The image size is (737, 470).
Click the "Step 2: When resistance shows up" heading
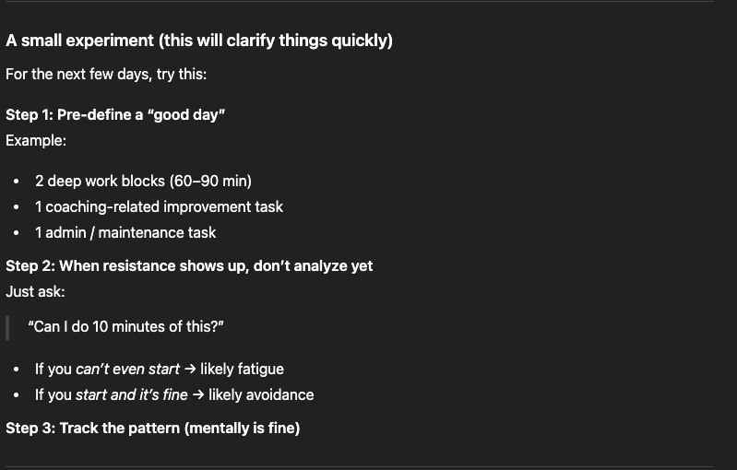click(x=189, y=266)
